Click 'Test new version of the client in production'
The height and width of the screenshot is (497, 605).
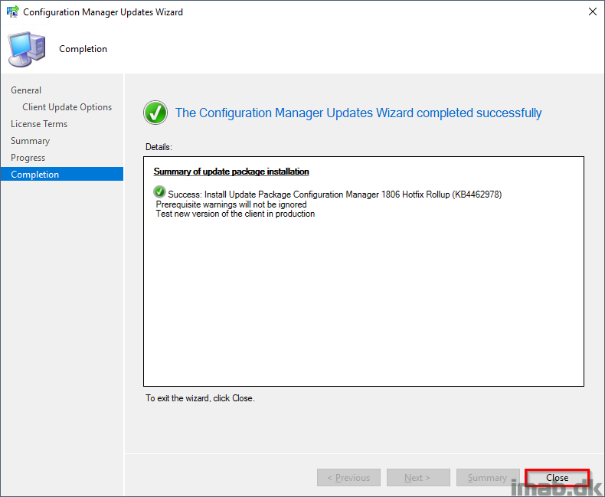coord(235,214)
